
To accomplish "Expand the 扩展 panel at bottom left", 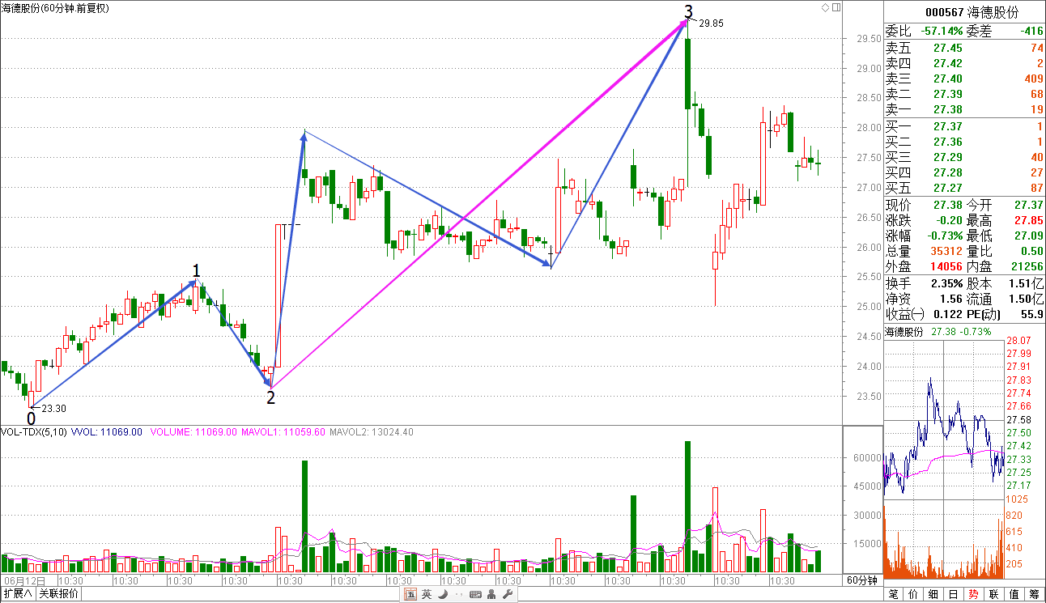I will coord(17,594).
